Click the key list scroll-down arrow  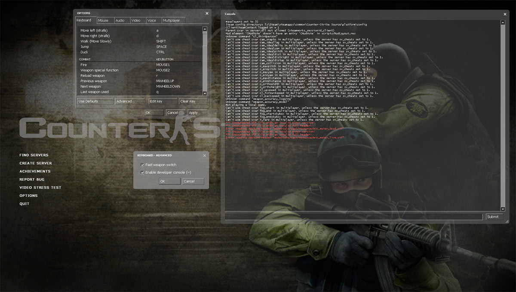[205, 93]
